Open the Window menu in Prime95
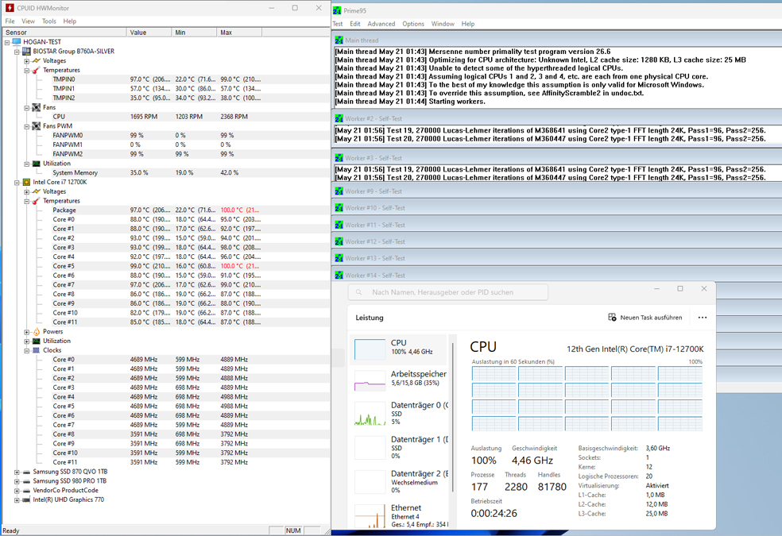Image resolution: width=782 pixels, height=536 pixels. pyautogui.click(x=443, y=24)
